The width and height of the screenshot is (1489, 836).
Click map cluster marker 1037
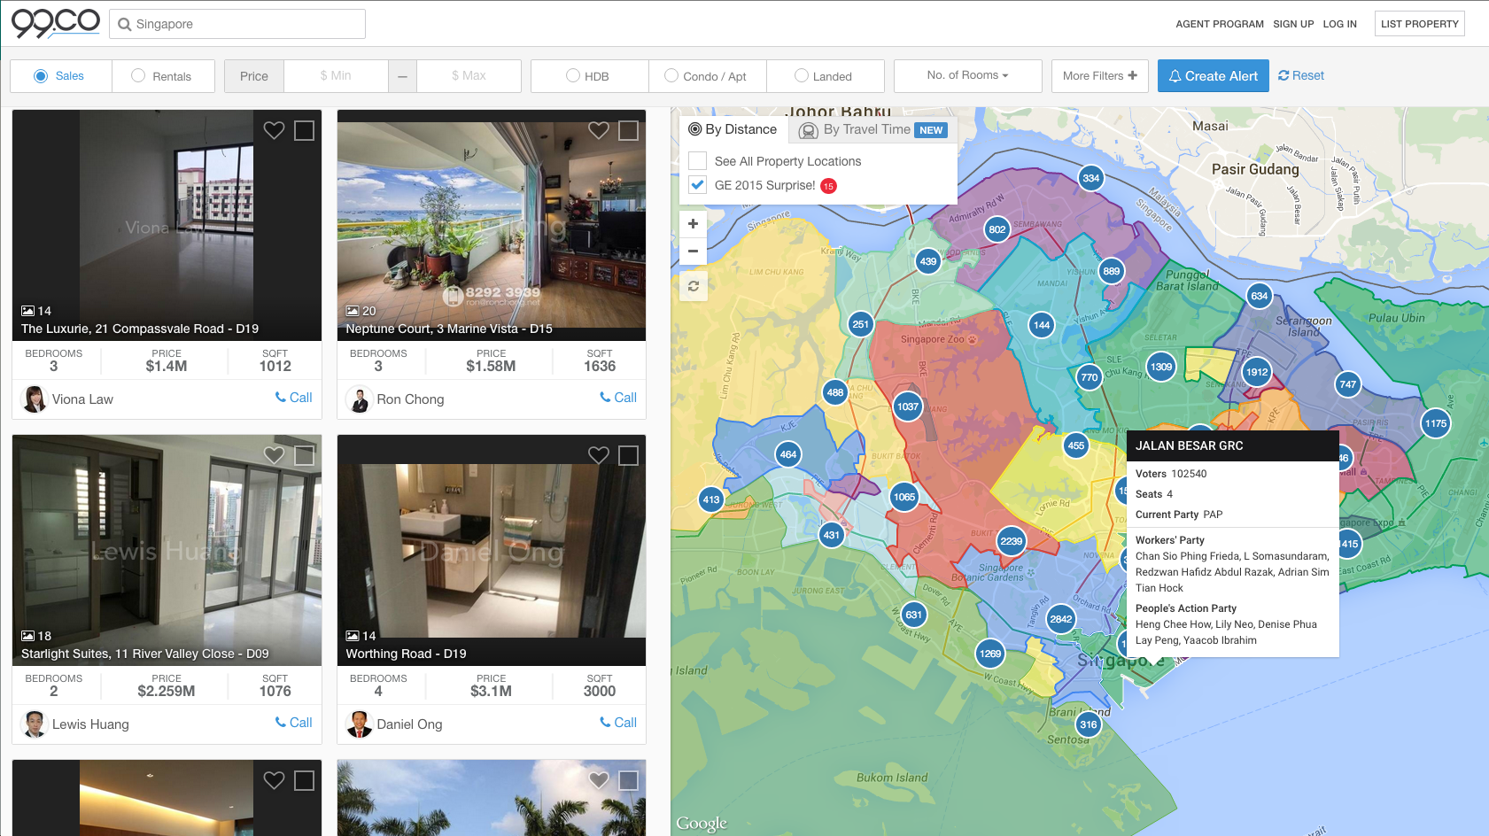click(x=908, y=406)
